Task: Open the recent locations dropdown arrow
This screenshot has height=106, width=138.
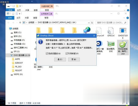Action: (x=17, y=23)
